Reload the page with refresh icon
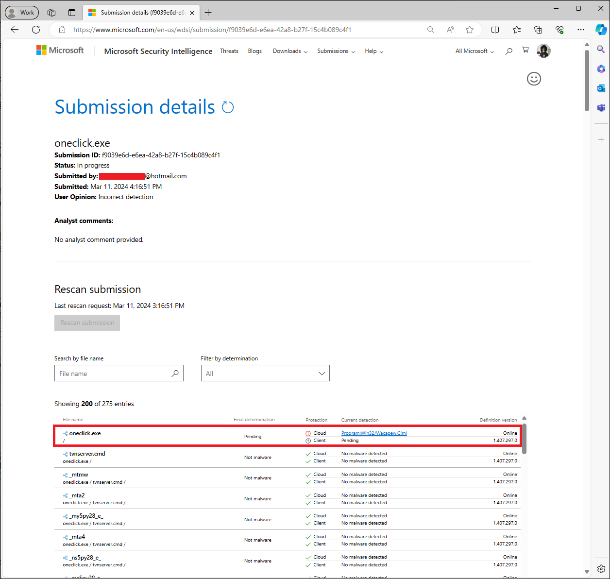This screenshot has width=610, height=579. pyautogui.click(x=36, y=30)
